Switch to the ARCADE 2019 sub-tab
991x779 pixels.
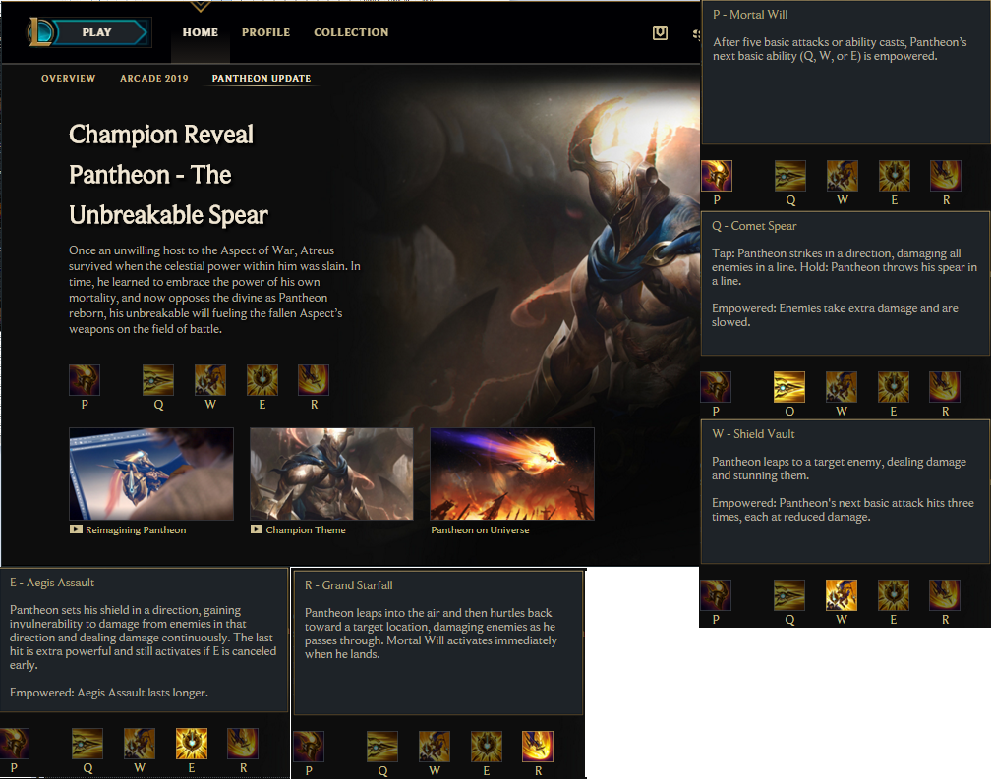click(154, 79)
